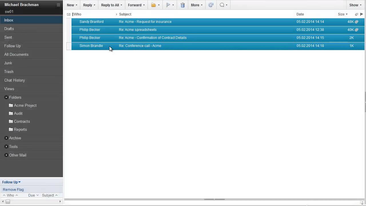Open the Forward dropdown arrow

pyautogui.click(x=144, y=5)
